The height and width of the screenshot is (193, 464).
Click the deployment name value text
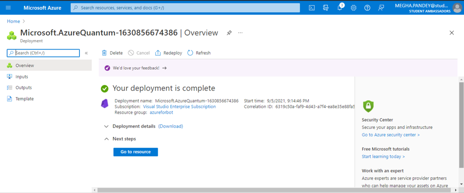click(197, 101)
